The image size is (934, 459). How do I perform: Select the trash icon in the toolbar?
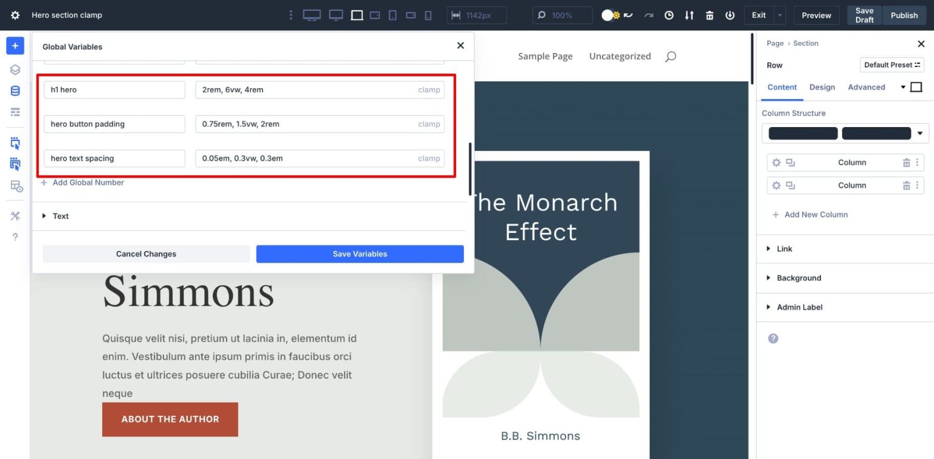(710, 15)
